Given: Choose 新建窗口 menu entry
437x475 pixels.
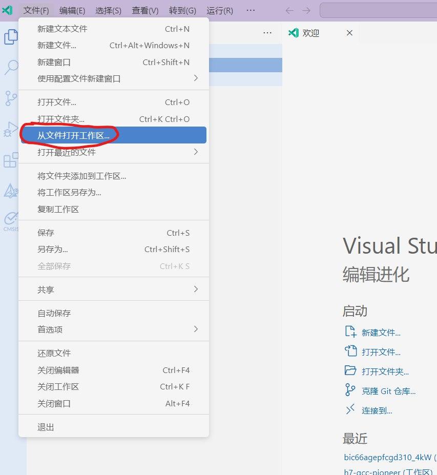Looking at the screenshot, I should 114,63.
